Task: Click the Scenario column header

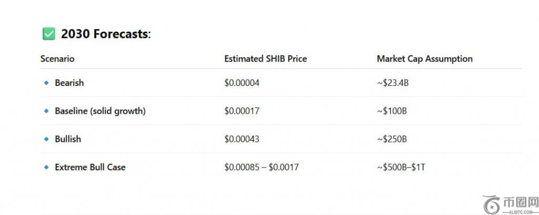Action: [x=57, y=59]
